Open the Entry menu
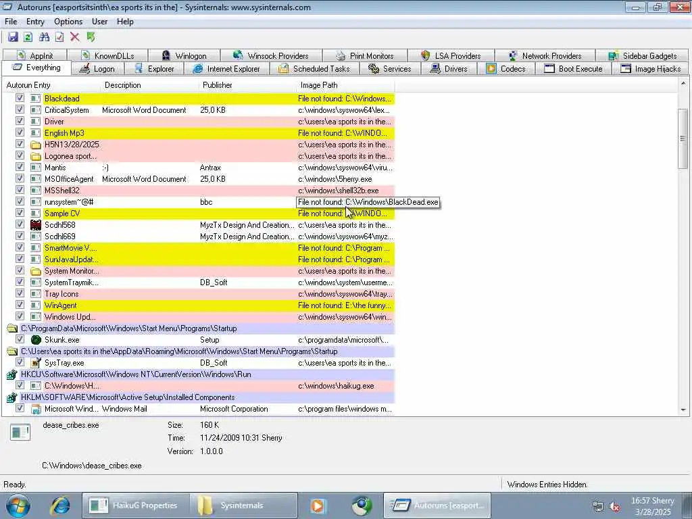This screenshot has width=692, height=519. (x=35, y=22)
